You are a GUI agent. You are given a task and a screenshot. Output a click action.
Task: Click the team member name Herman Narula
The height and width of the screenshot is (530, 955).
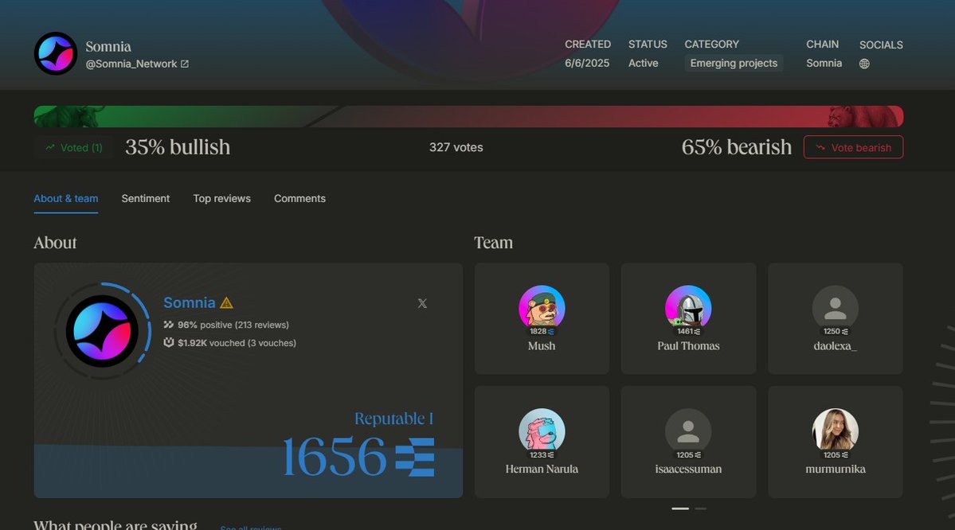tap(542, 470)
